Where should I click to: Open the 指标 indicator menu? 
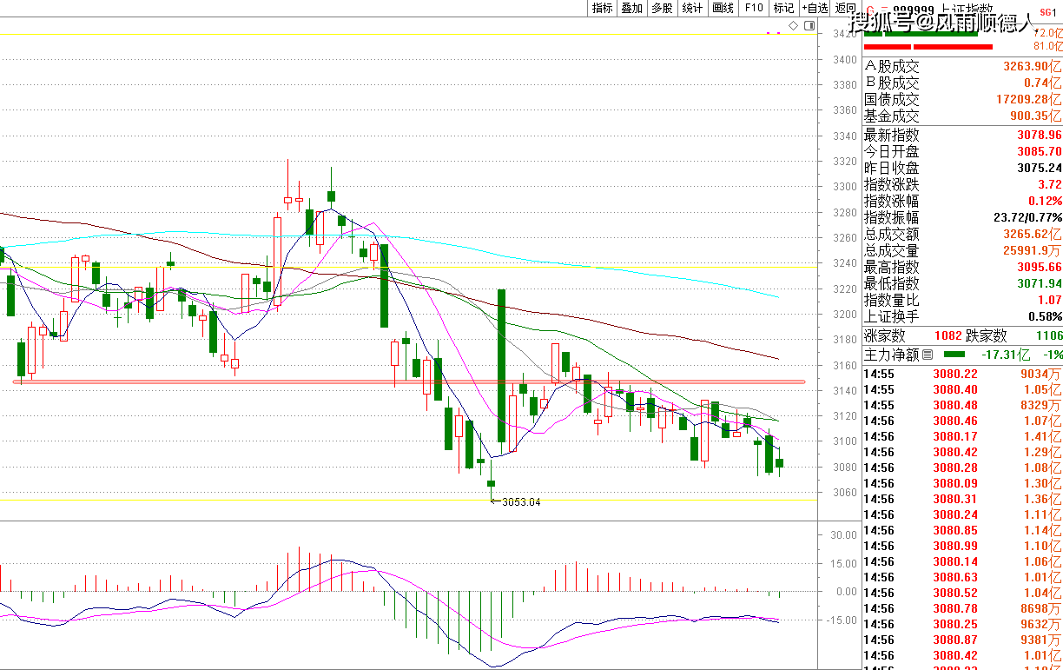pyautogui.click(x=602, y=8)
